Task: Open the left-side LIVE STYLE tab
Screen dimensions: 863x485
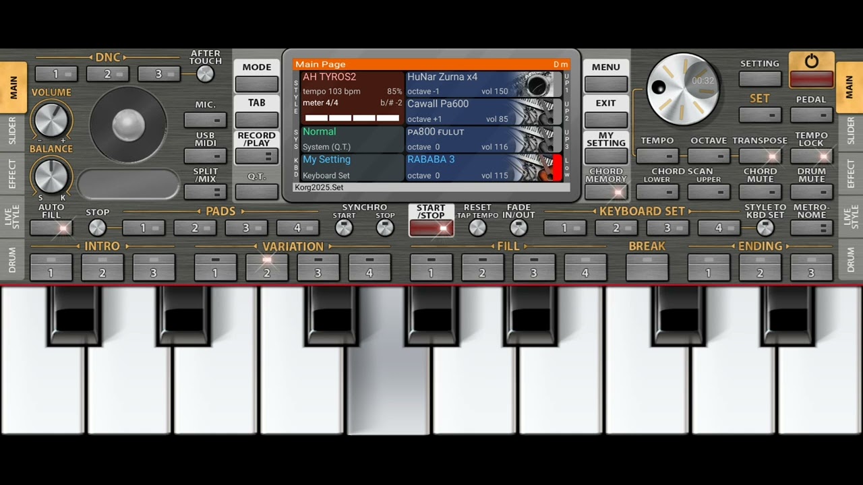Action: [x=13, y=218]
